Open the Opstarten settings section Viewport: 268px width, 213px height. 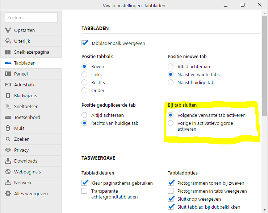(x=31, y=30)
